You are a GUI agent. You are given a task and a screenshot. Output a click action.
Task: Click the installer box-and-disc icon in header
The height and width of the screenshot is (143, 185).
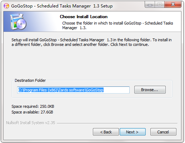[x=18, y=22]
